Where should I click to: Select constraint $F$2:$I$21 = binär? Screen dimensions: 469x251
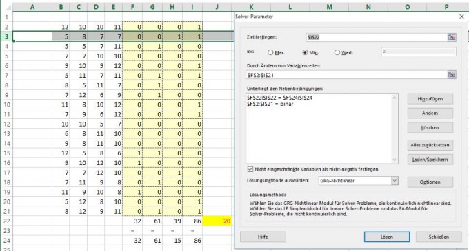tap(270, 104)
